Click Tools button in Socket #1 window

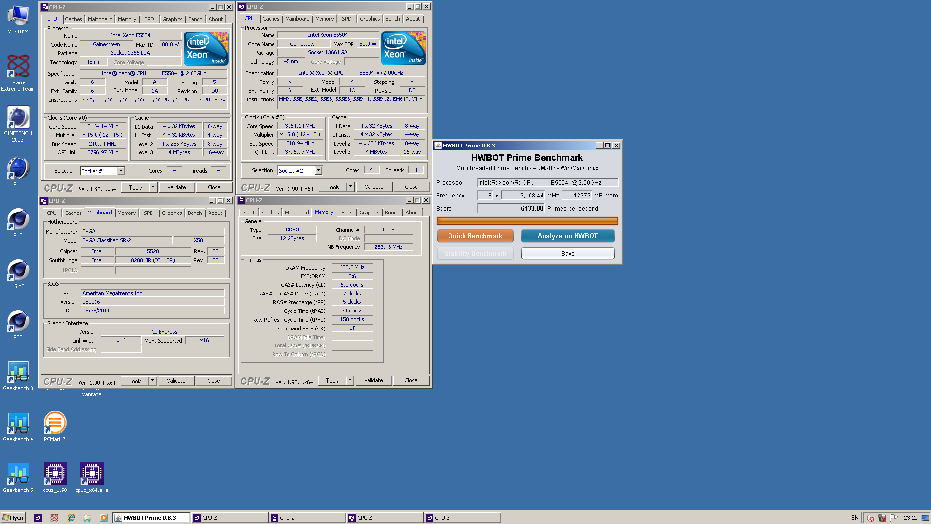click(135, 187)
